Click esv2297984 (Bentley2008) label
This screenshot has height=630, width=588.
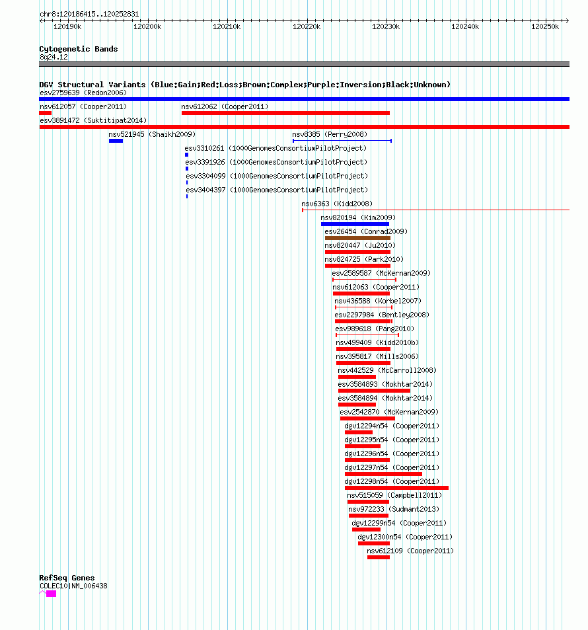382,315
